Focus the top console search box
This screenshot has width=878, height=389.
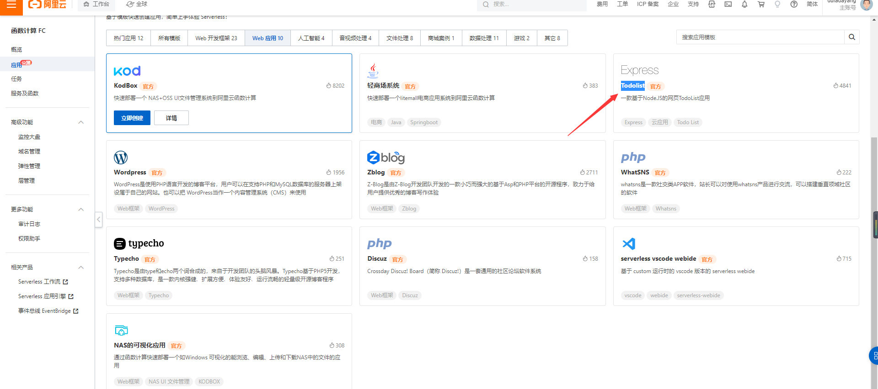pos(532,4)
